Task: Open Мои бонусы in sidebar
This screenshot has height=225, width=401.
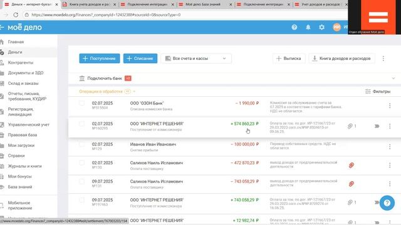Action: [x=19, y=176]
